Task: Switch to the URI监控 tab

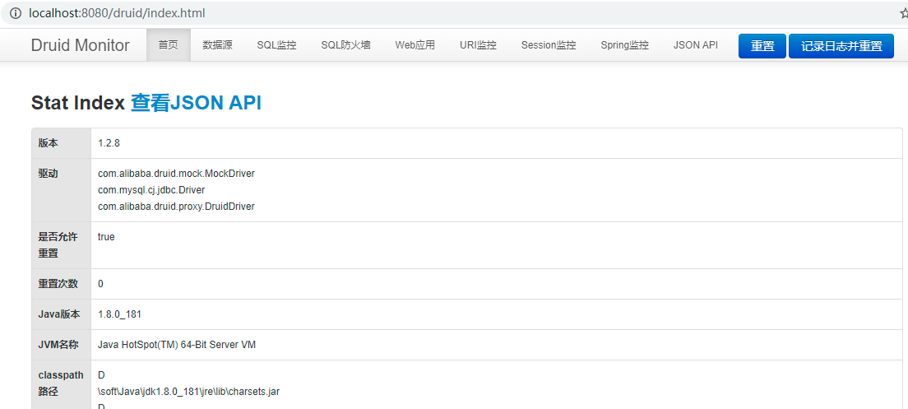Action: pos(479,45)
